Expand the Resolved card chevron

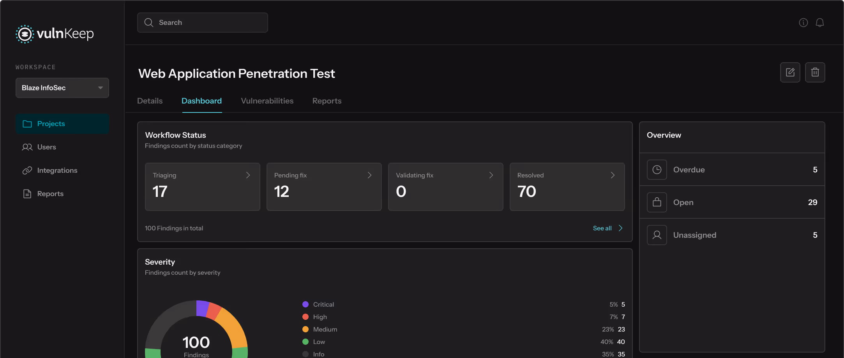click(613, 175)
